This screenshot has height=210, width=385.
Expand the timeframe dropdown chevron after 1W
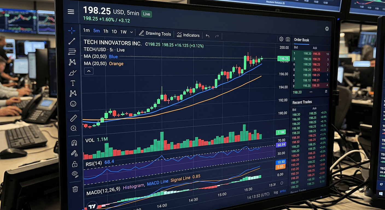click(131, 32)
